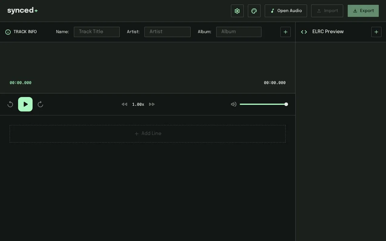The width and height of the screenshot is (386, 241).
Task: Click the ELRC Preview title text
Action: coord(328,32)
